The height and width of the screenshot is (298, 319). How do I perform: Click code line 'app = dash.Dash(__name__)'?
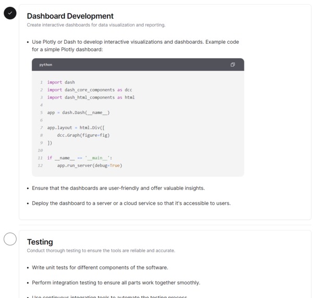(78, 112)
